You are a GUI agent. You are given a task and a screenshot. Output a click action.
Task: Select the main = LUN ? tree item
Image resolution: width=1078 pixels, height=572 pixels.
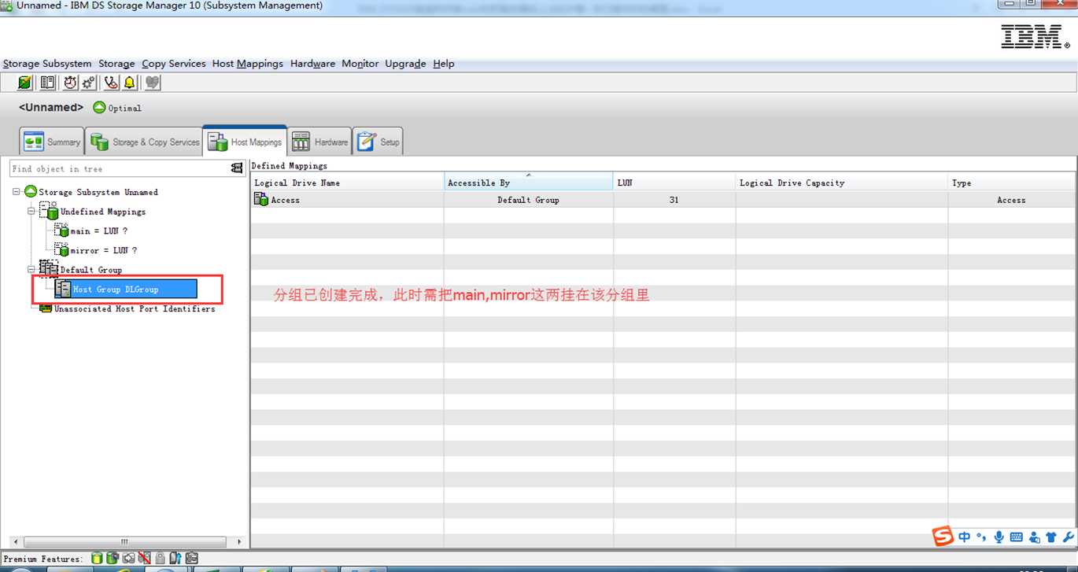point(98,231)
